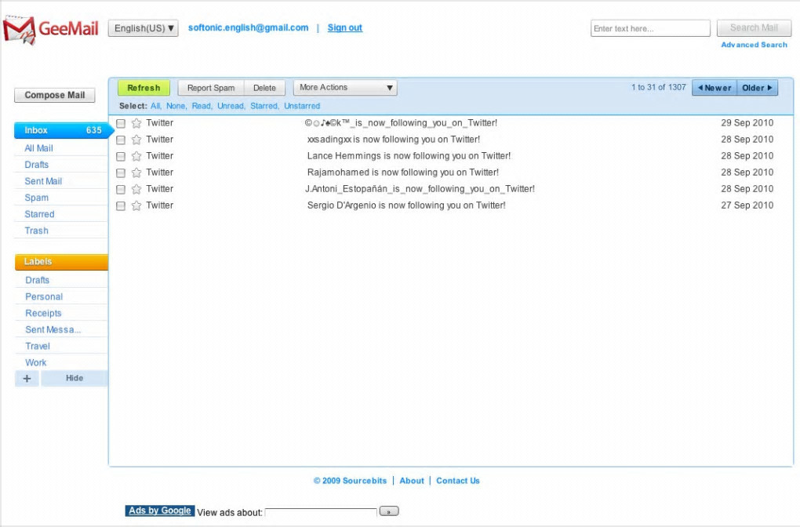
Task: Open the English(US) language dropdown
Action: click(x=144, y=28)
